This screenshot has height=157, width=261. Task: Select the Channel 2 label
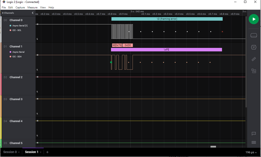16,77
